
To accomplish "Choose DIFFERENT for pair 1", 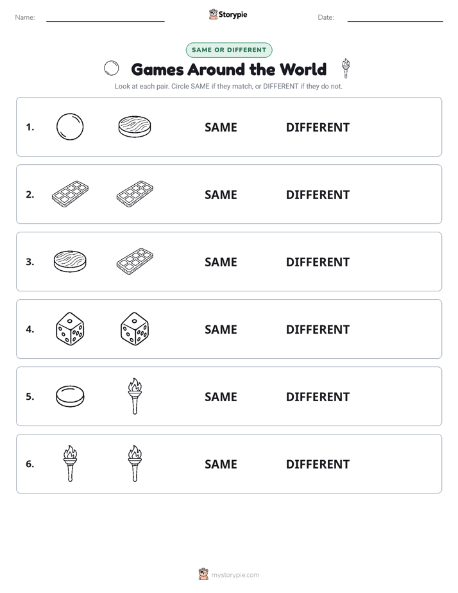I will coord(318,128).
